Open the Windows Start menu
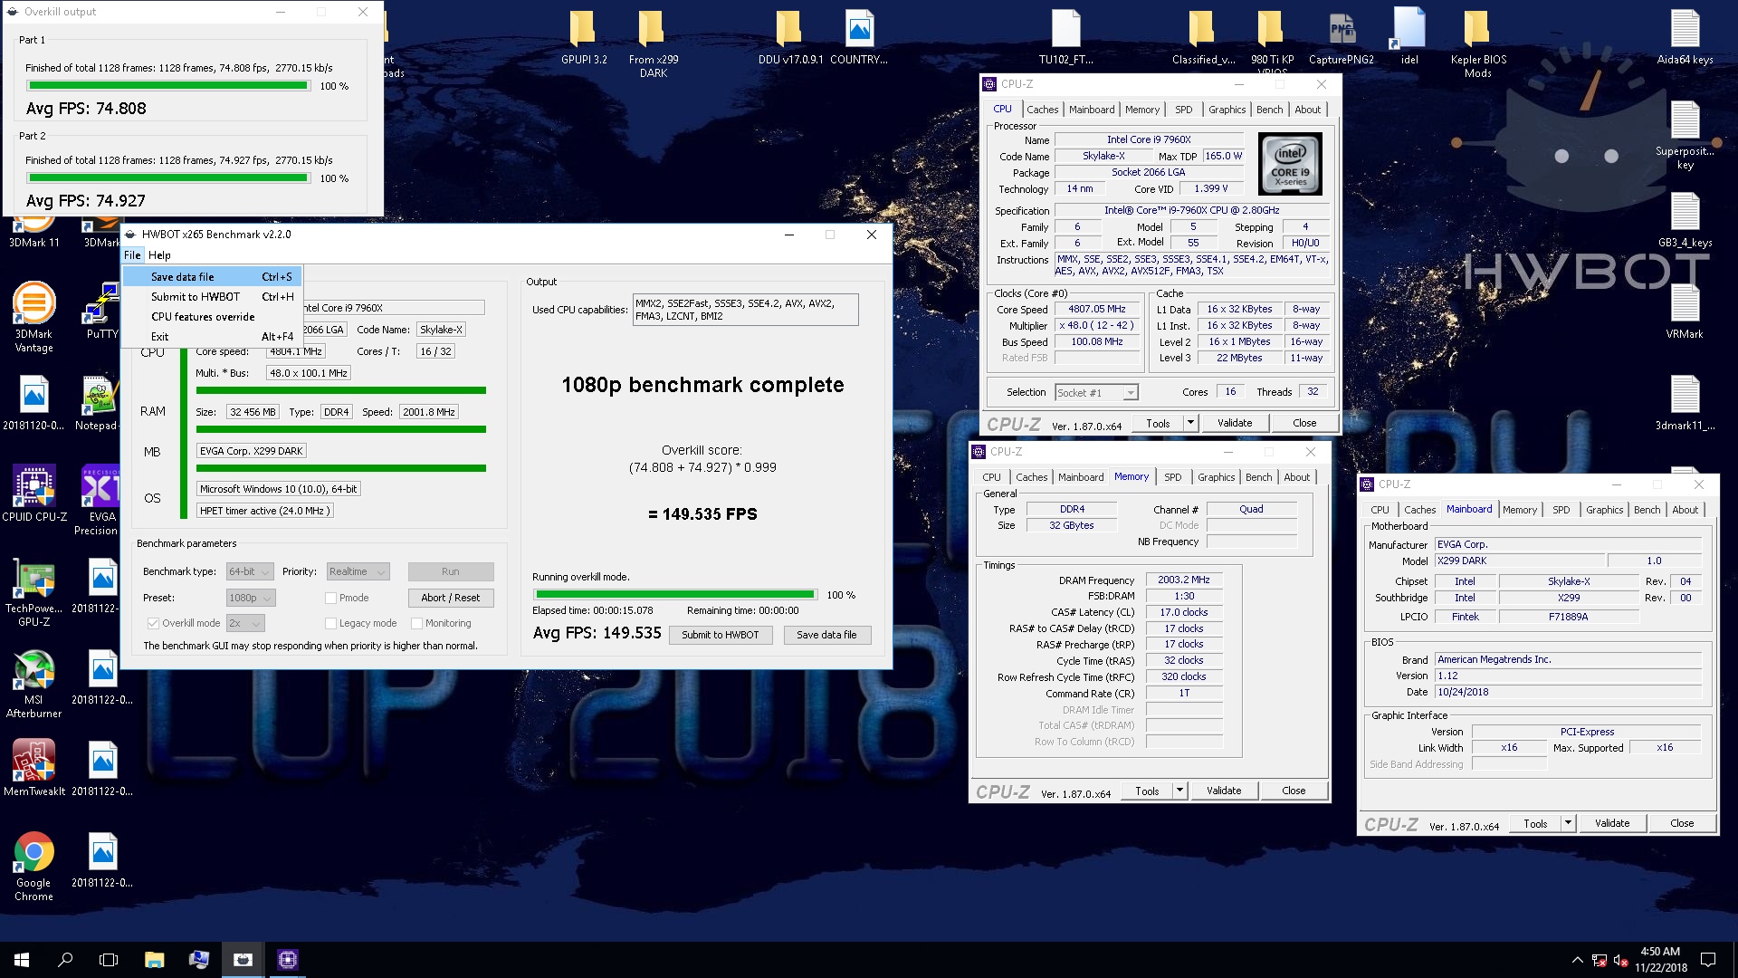Screen dimensions: 1738x978 (x=22, y=960)
